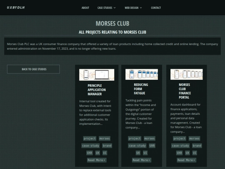Select UI tag on Finance Portal card
This screenshot has width=225, height=169.
pyautogui.click(x=195, y=153)
